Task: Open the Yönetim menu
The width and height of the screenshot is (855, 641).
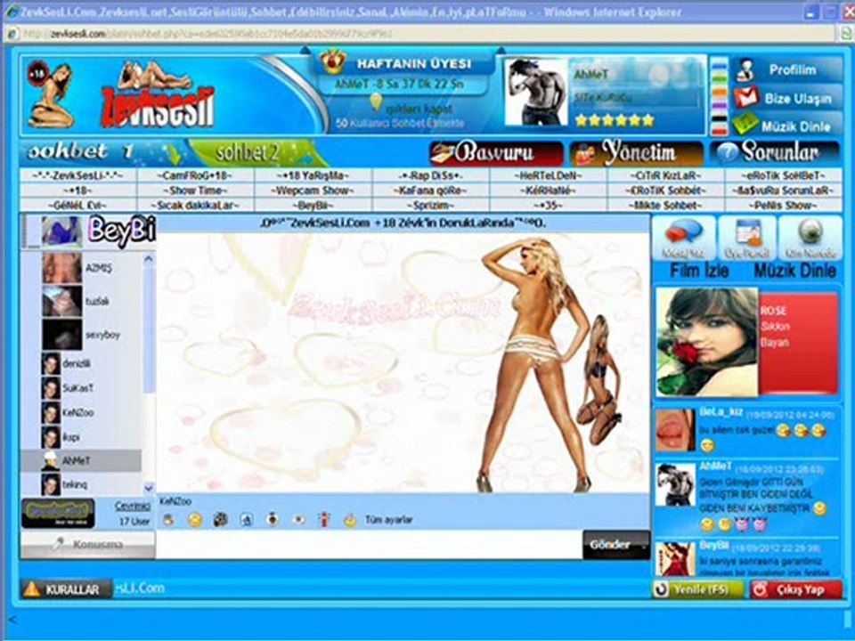Action: (636, 153)
